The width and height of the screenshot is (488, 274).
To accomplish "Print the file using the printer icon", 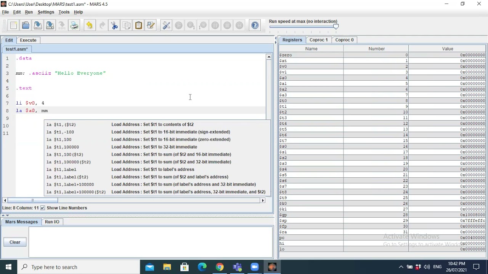I will (74, 25).
